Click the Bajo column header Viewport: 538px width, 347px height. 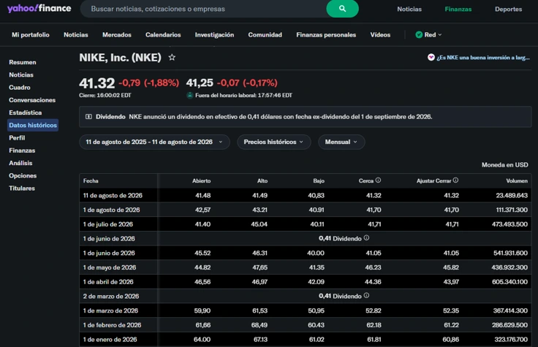click(x=319, y=180)
